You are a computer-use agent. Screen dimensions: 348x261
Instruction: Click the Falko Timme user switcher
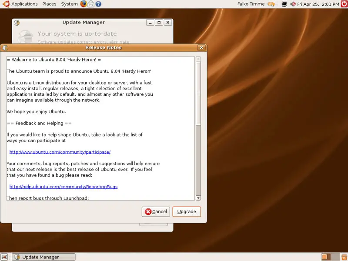[251, 4]
